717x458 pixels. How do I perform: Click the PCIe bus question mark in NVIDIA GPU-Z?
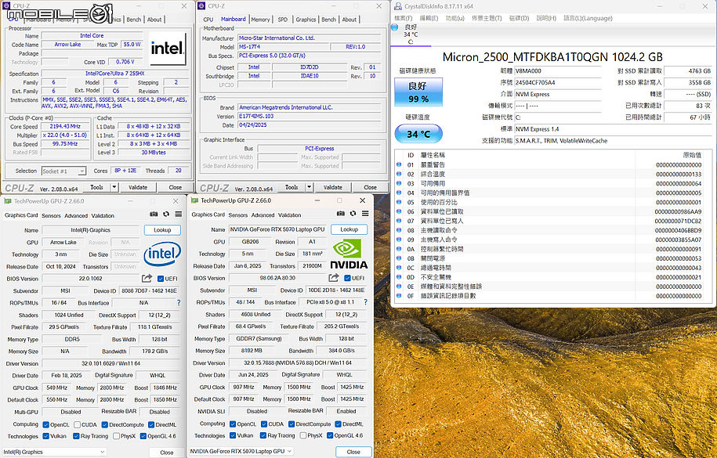click(365, 302)
